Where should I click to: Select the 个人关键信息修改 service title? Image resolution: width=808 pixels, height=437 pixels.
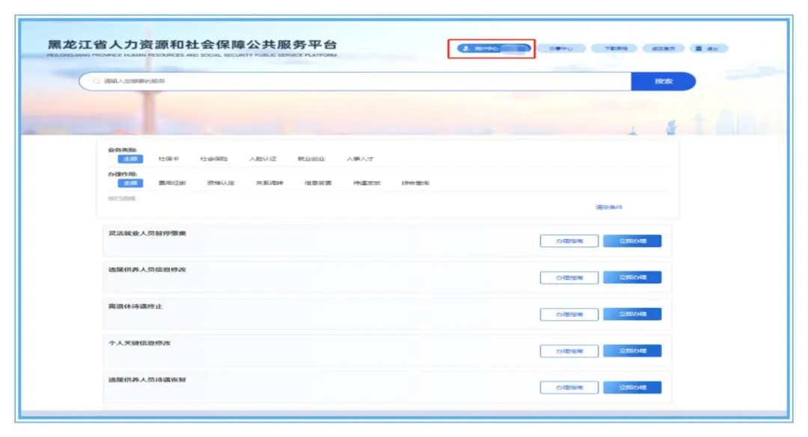(139, 344)
